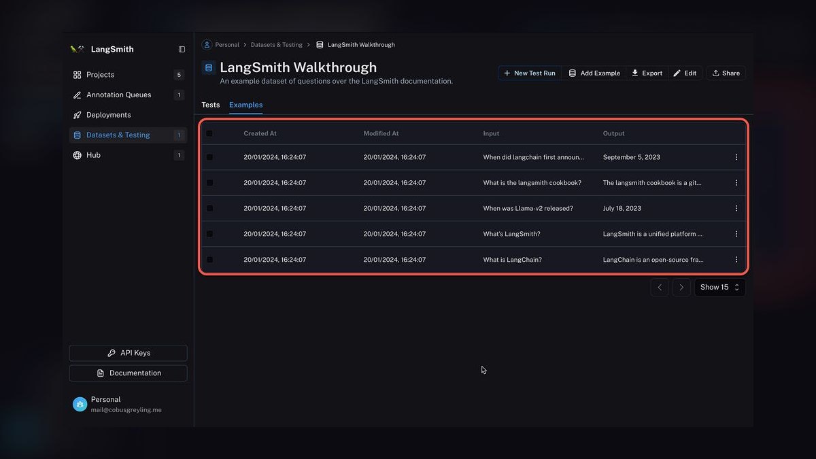Open the menu for the What is LangChain row
The image size is (816, 459).
tap(736, 260)
